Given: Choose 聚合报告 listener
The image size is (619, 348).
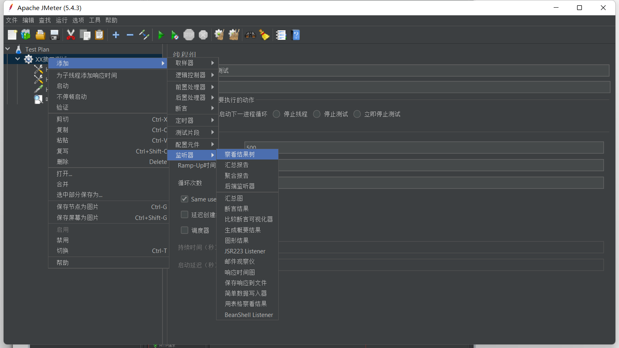Looking at the screenshot, I should pos(247,176).
